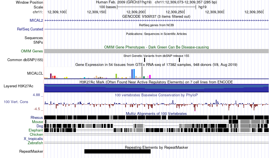Click the Rhesus alignment black bar
Screen dimensions: 269x158
[x=157, y=117]
